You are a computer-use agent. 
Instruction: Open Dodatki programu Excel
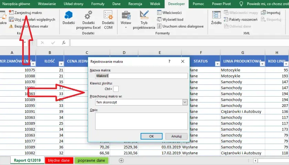click(x=88, y=20)
